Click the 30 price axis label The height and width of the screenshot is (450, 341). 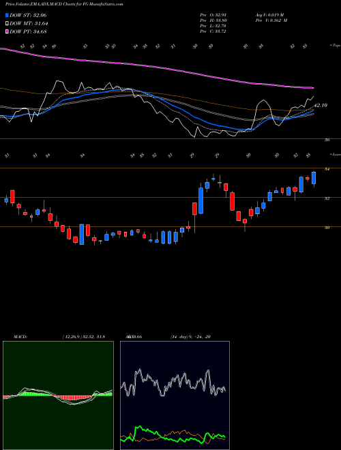327,228
